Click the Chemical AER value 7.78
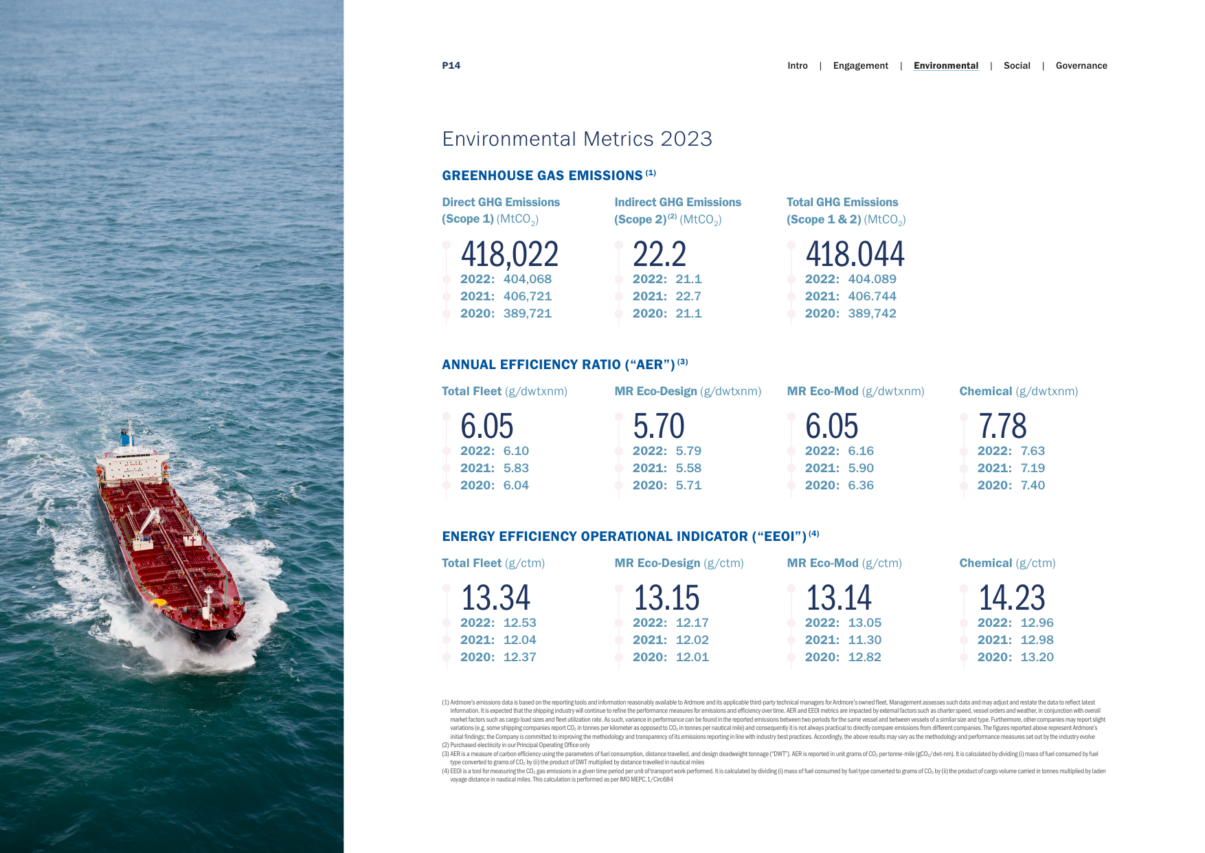 click(x=1002, y=426)
